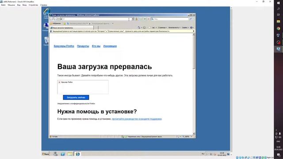Click the lock icon beside the address bar

(x=137, y=19)
